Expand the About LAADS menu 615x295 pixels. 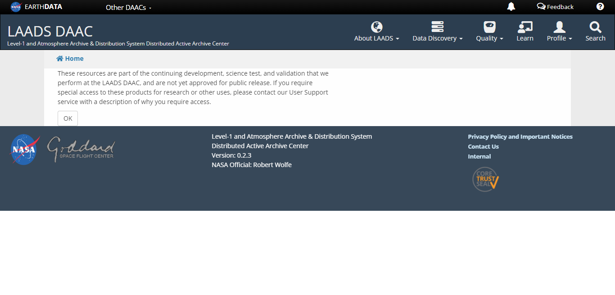pos(377,38)
